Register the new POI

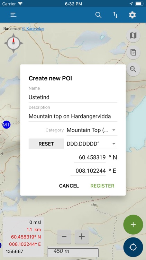pyautogui.click(x=102, y=186)
